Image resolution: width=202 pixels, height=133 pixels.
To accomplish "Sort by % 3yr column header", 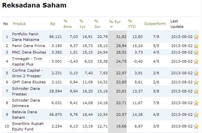I will [x=97, y=24].
